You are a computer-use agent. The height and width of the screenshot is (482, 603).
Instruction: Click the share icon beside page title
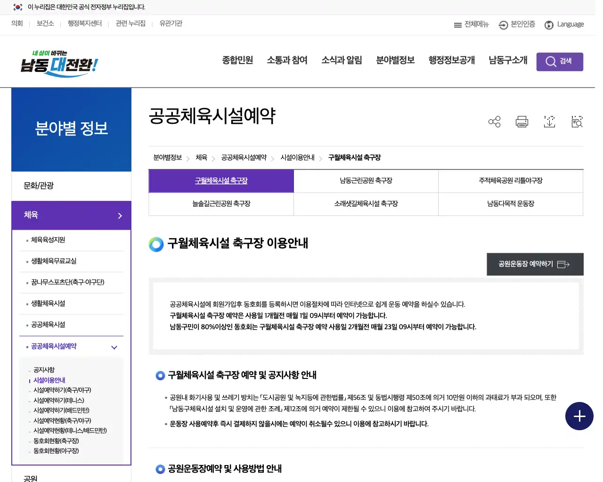[x=494, y=122]
